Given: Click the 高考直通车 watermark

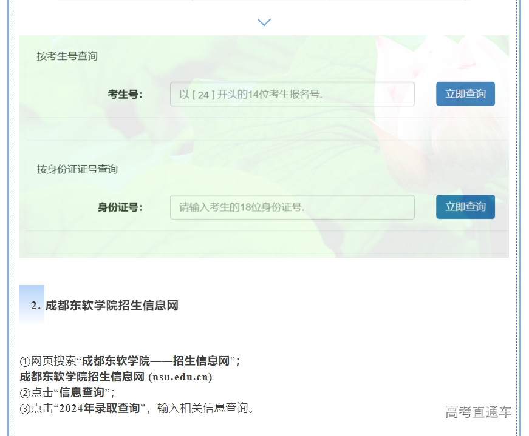Looking at the screenshot, I should pyautogui.click(x=478, y=412).
